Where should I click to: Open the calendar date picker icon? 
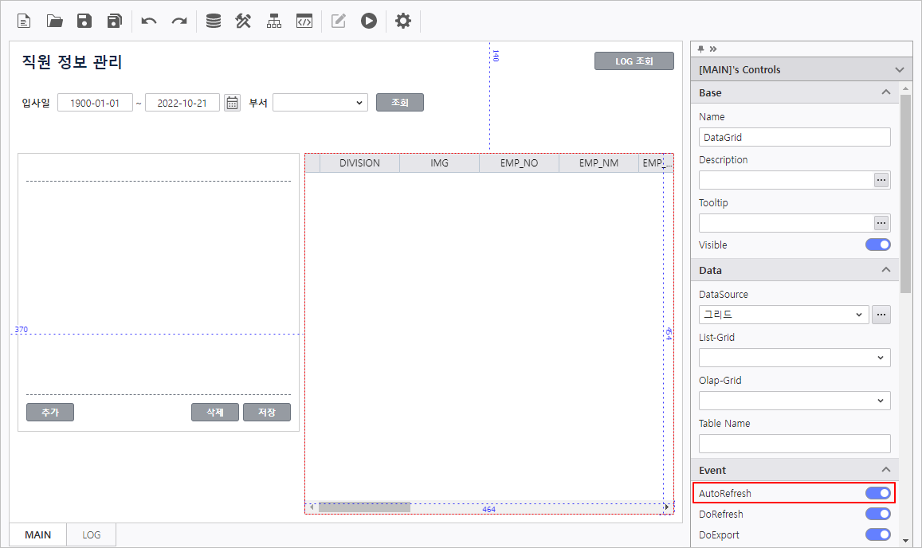[232, 103]
